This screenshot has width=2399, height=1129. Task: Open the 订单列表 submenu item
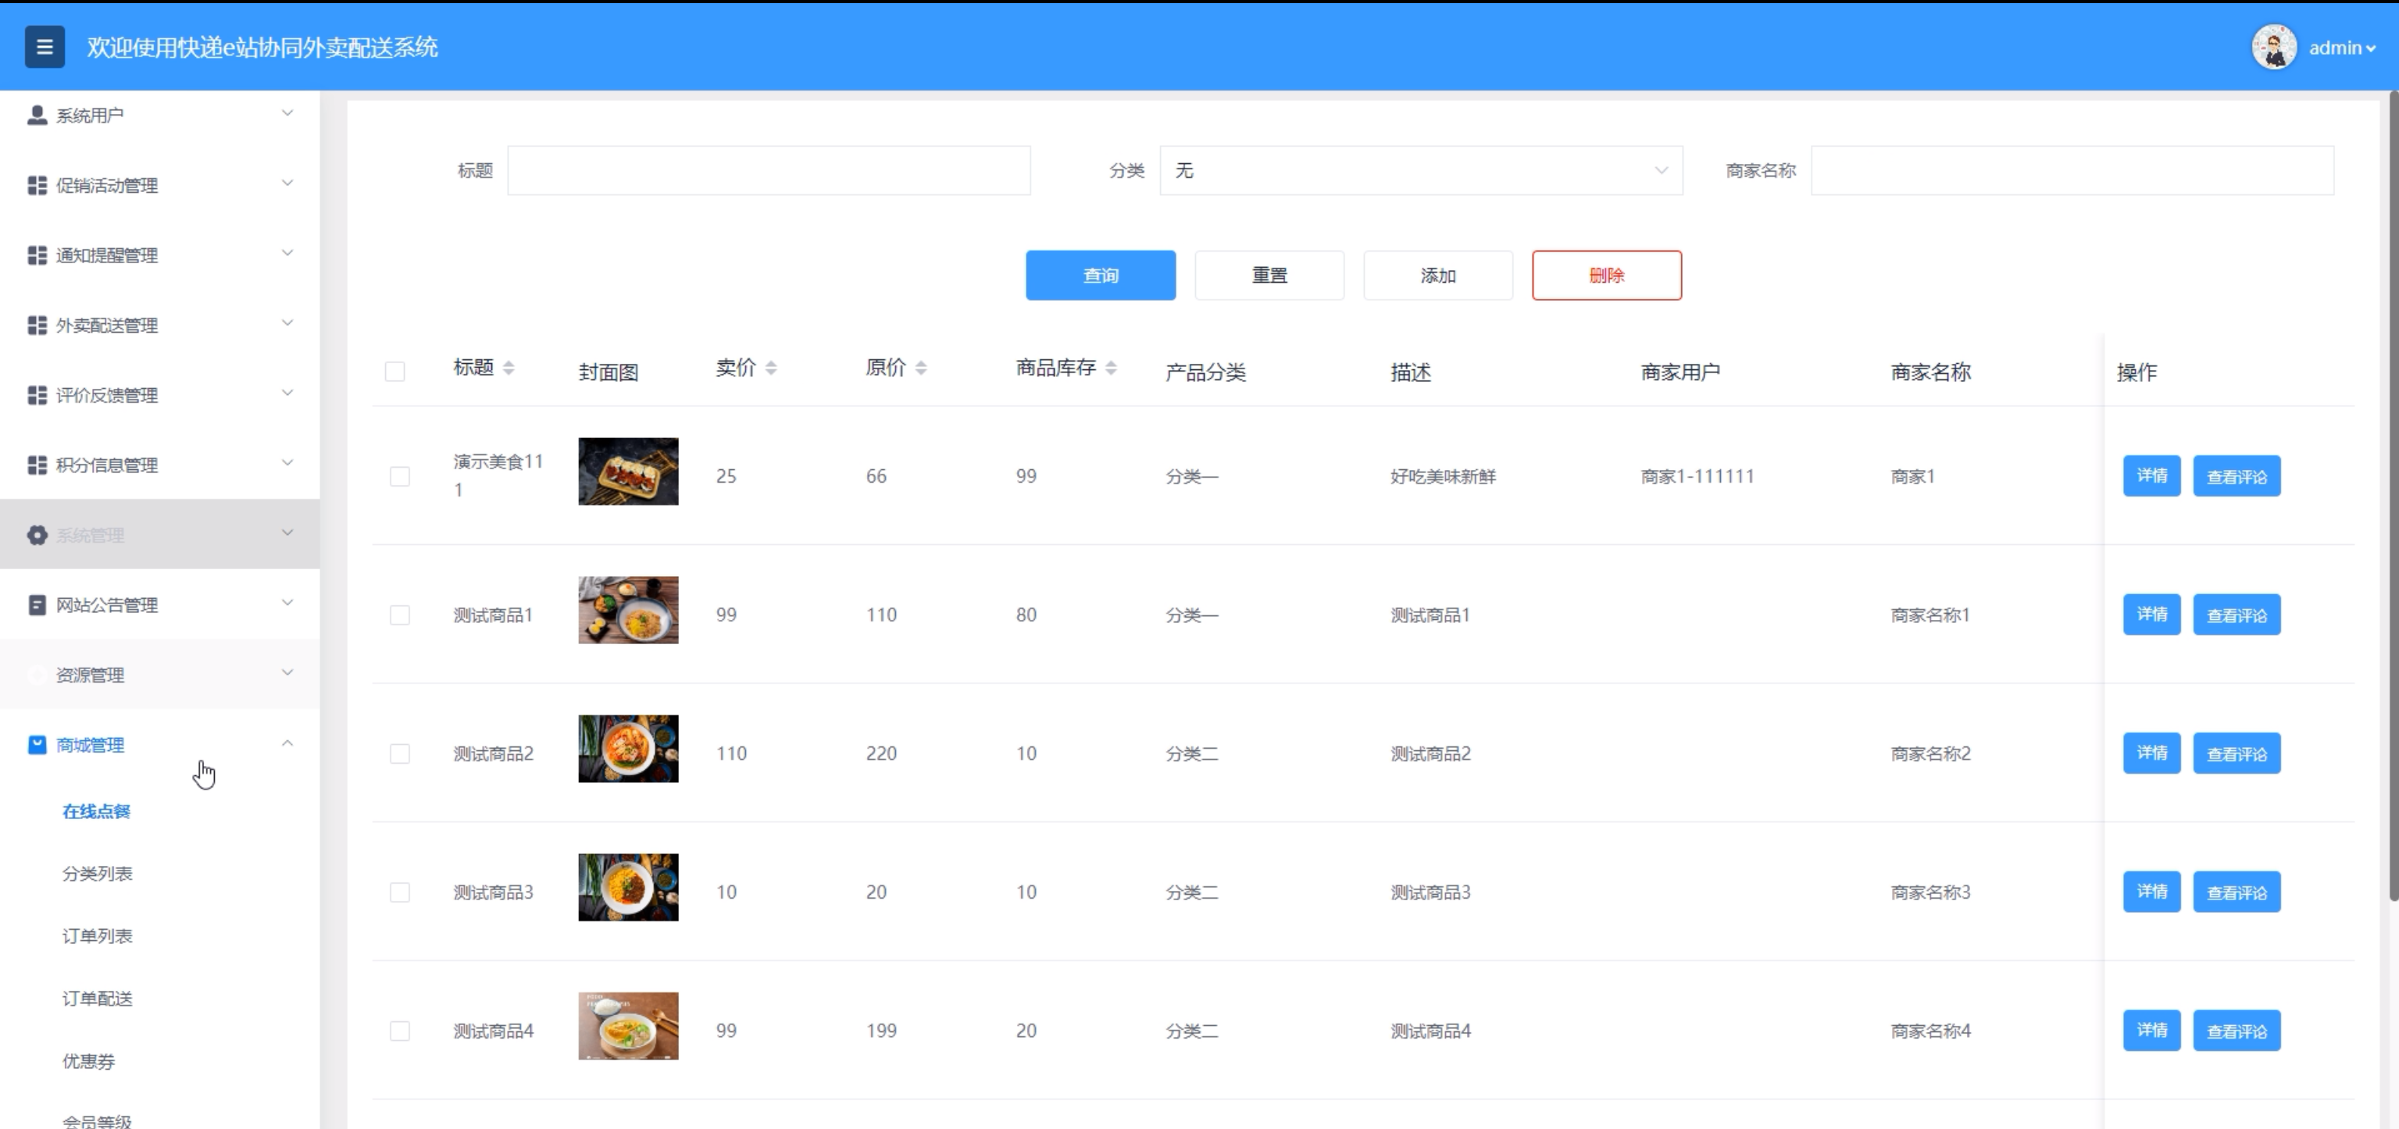(97, 936)
